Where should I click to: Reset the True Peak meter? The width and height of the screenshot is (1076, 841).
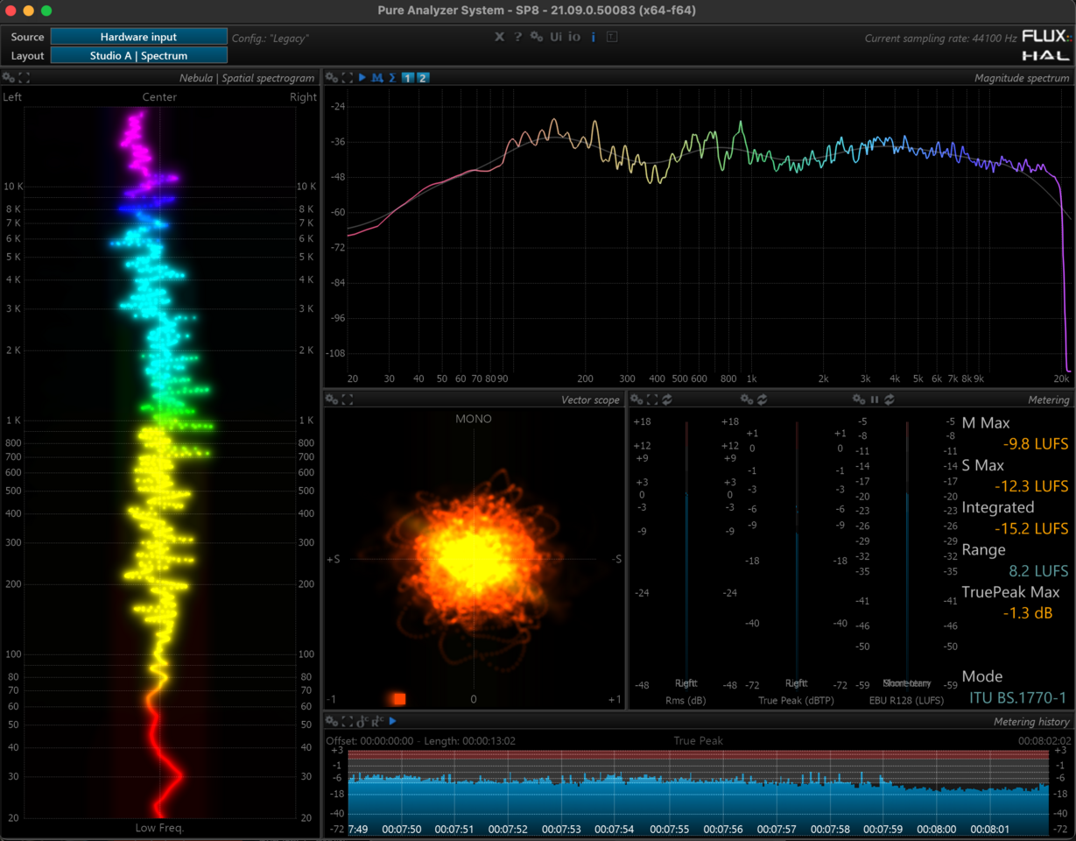coord(763,399)
